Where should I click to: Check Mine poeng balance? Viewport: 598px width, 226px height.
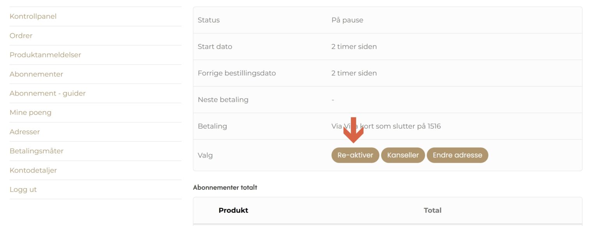(x=30, y=112)
